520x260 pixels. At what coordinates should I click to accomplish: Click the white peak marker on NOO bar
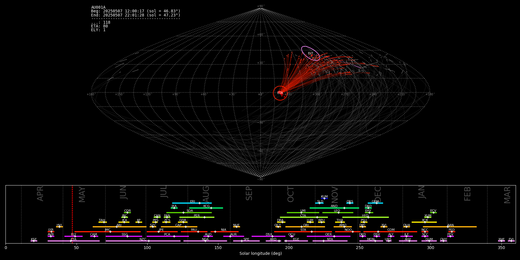point(352,232)
